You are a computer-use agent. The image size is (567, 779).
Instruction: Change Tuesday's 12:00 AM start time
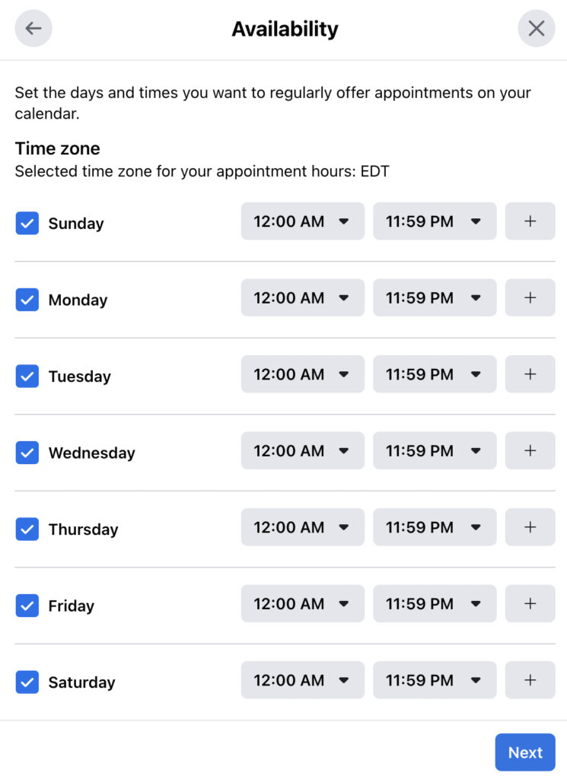[x=302, y=374]
